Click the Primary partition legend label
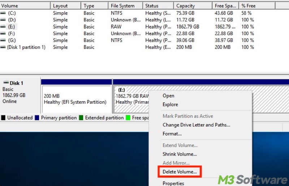289x186 pixels. [x=59, y=118]
